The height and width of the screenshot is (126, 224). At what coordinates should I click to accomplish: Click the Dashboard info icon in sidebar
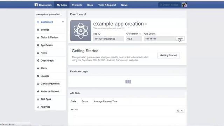tap(38, 22)
